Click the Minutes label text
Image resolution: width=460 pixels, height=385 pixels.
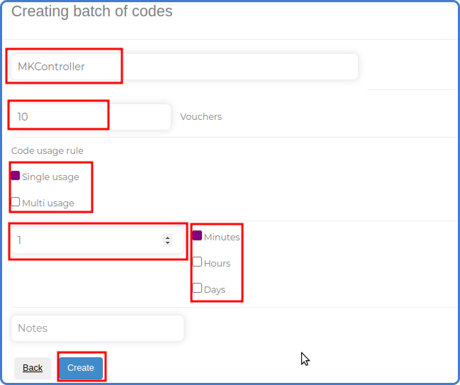tap(222, 237)
